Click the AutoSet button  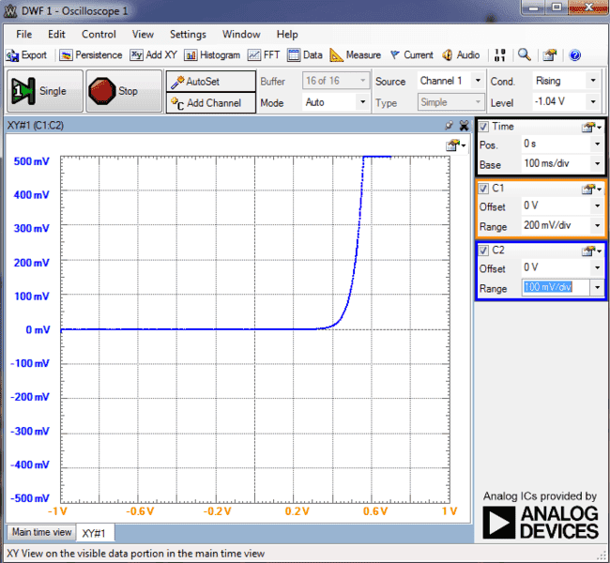tap(211, 82)
